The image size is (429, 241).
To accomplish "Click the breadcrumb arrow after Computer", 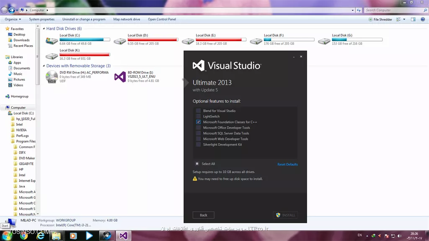I will (47, 10).
